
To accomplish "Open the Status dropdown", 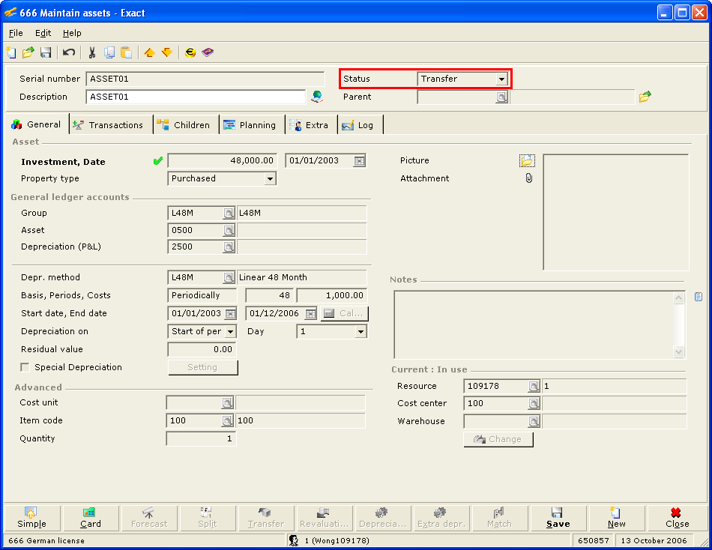I will [x=501, y=79].
